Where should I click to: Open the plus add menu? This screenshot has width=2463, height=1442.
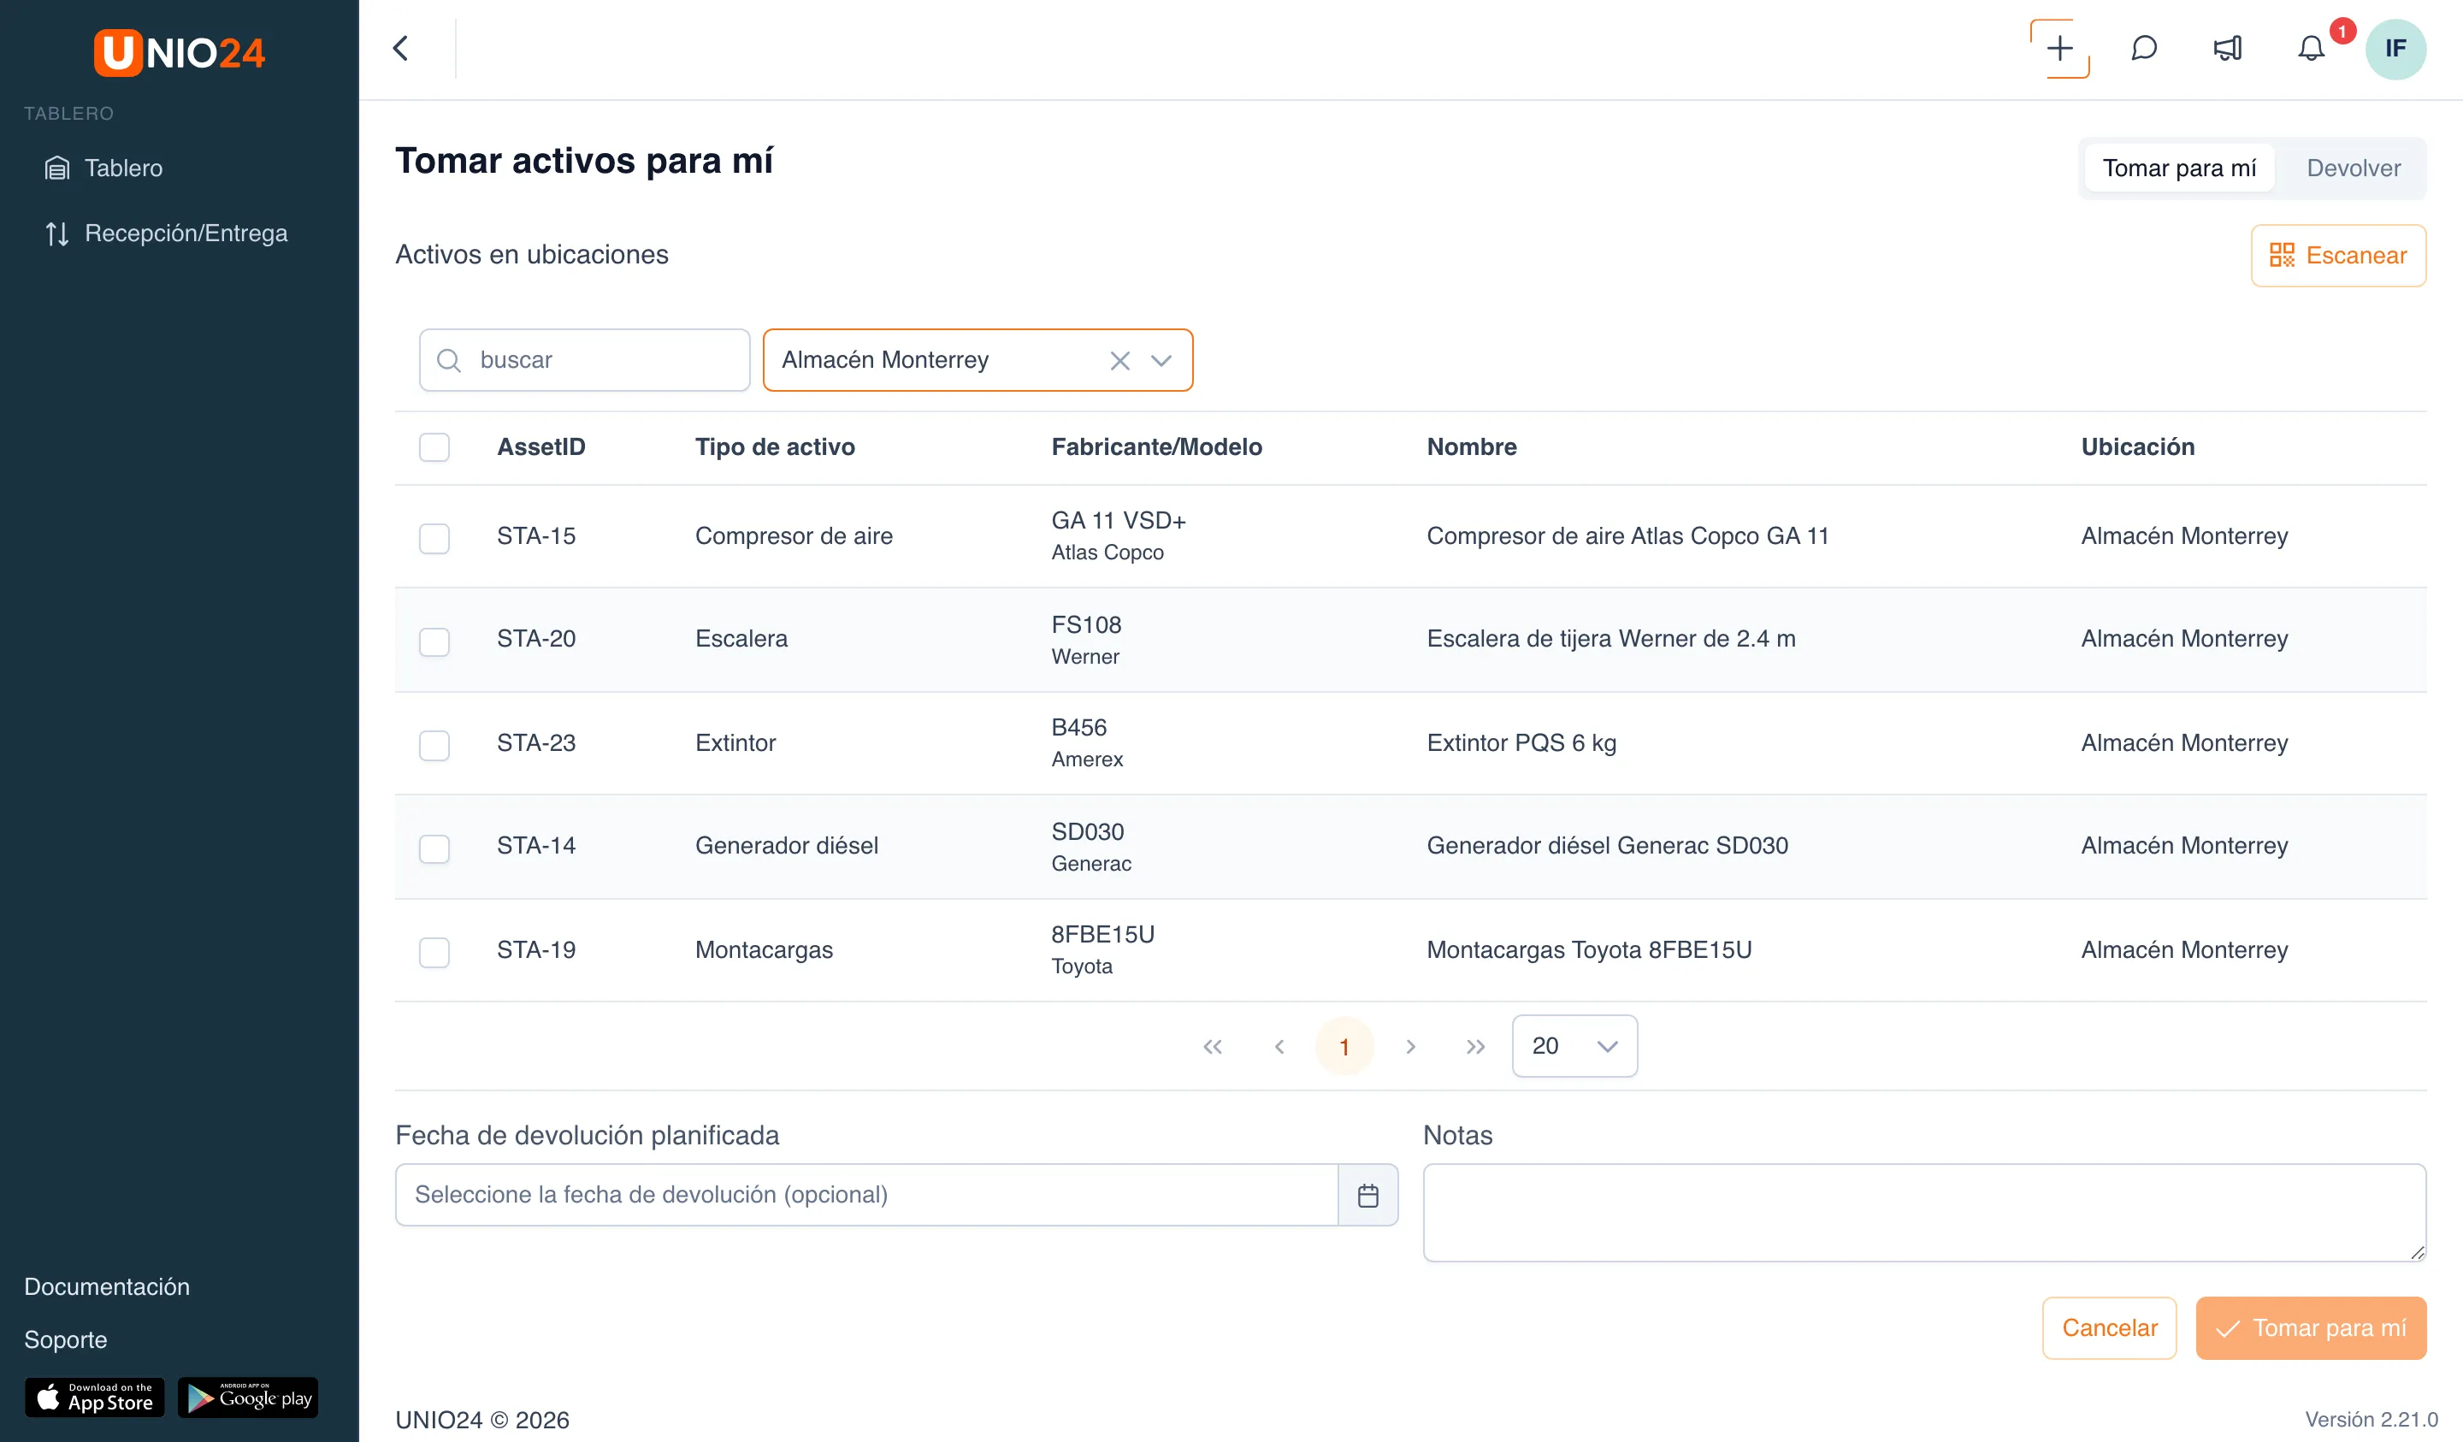[2059, 48]
